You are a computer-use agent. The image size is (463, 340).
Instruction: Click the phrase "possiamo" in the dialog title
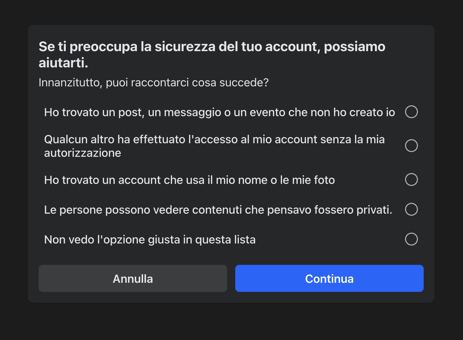click(355, 47)
